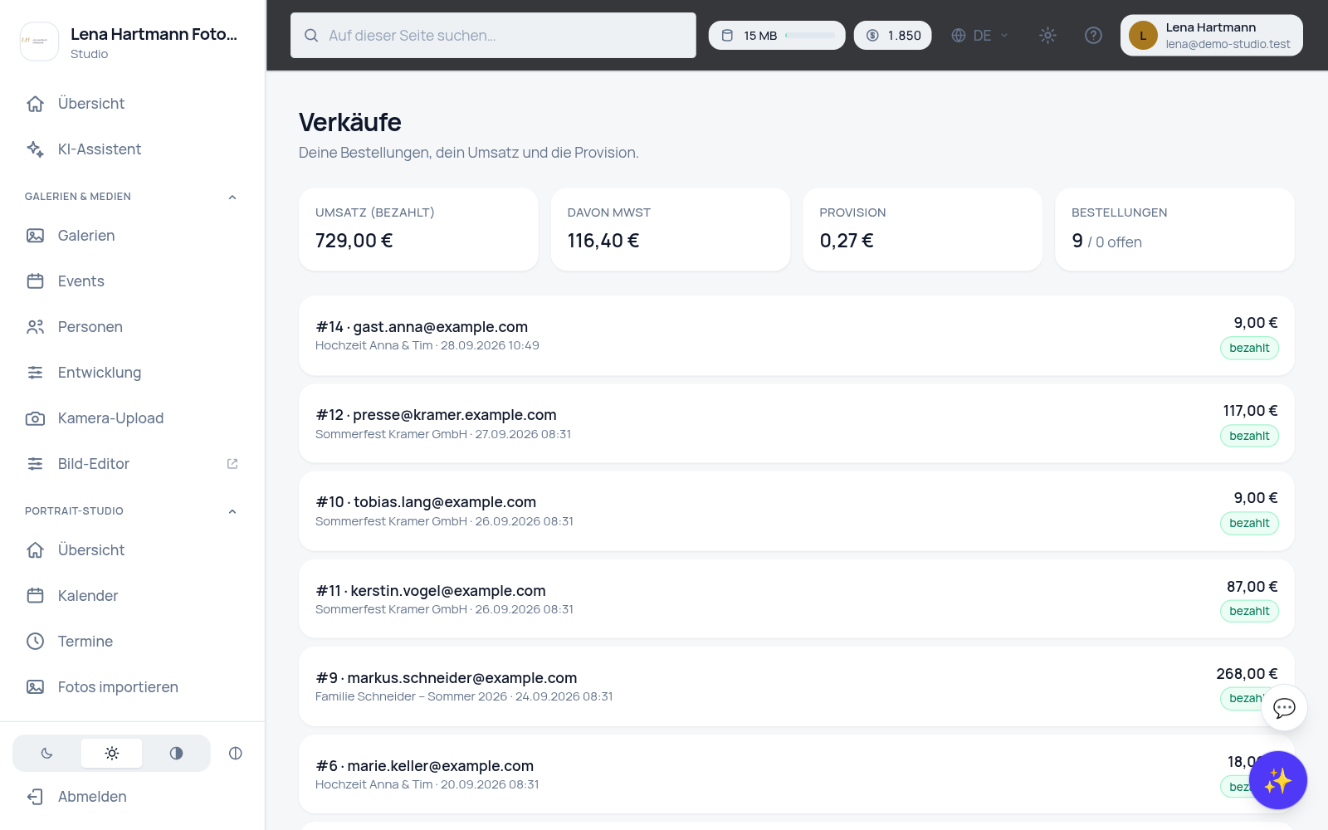1328x830 pixels.
Task: Select light mode sun toggle
Action: click(x=111, y=753)
